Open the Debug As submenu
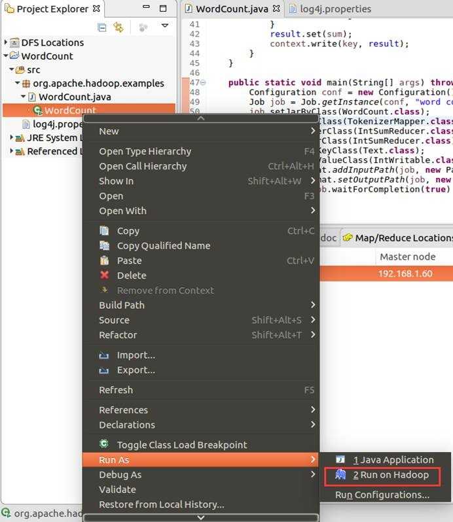Screen dimensions: 453x522 click(201, 475)
